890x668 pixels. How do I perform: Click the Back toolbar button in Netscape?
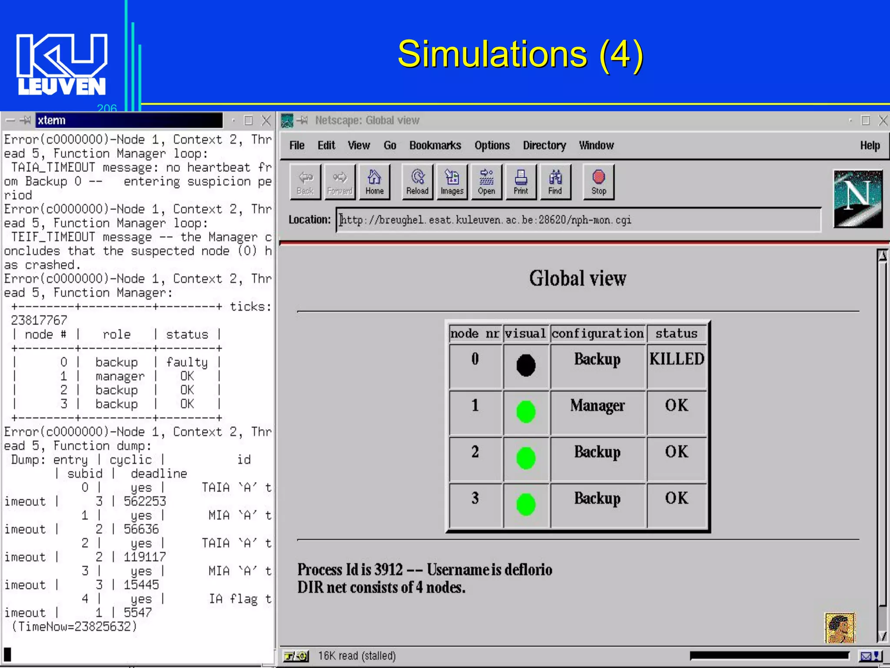[x=305, y=182]
